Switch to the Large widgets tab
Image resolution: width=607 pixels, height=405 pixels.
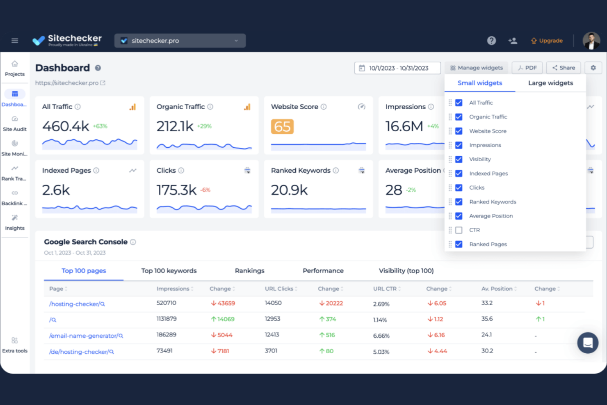tap(550, 82)
